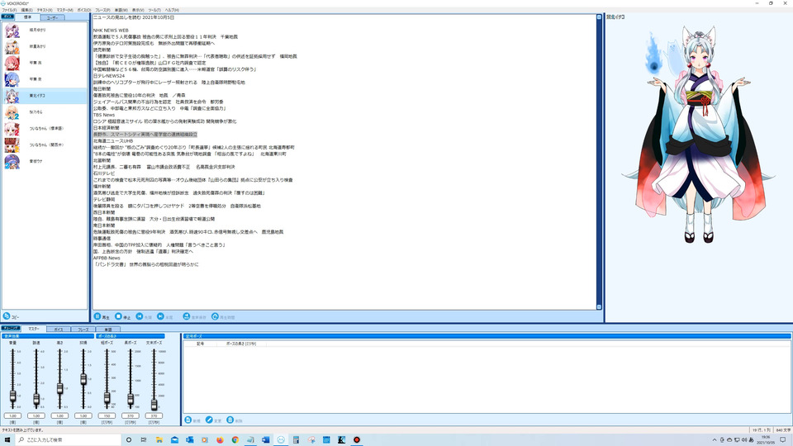
Task: Click the 短ポーズ value field showing 150
Action: [x=107, y=415]
